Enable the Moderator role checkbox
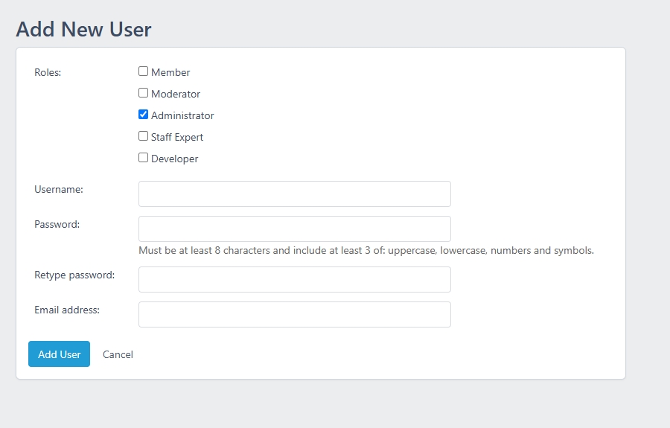This screenshot has width=670, height=428. [143, 93]
